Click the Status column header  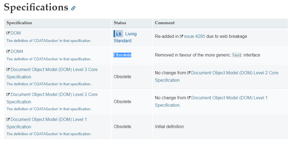120,23
